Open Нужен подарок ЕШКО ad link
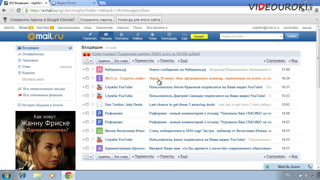Viewport: 320px width, 180px height. pos(146,54)
